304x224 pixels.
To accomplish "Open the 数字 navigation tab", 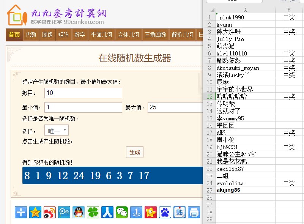I will 80,35.
